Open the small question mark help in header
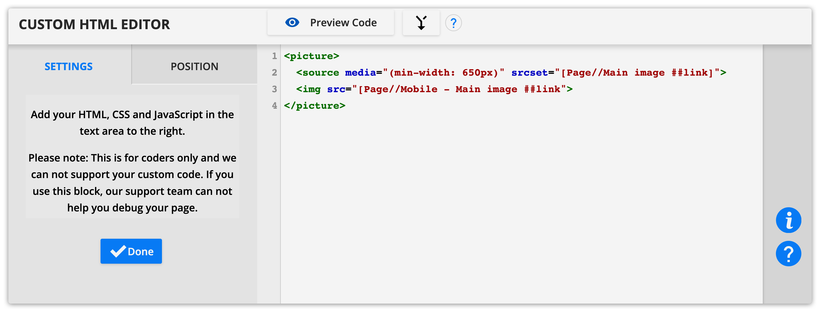 pyautogui.click(x=453, y=23)
